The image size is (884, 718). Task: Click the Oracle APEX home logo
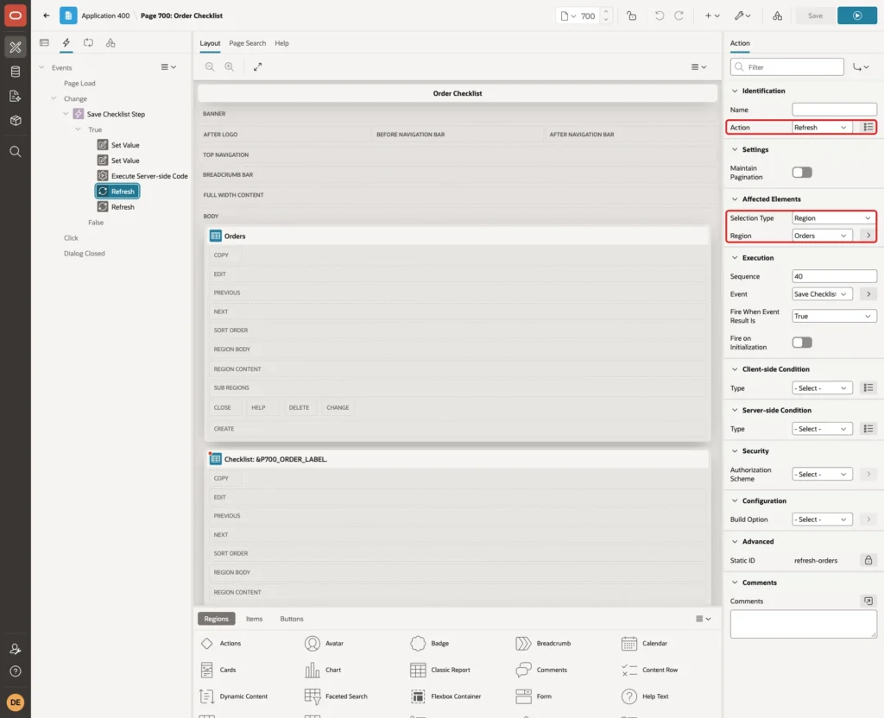[16, 16]
